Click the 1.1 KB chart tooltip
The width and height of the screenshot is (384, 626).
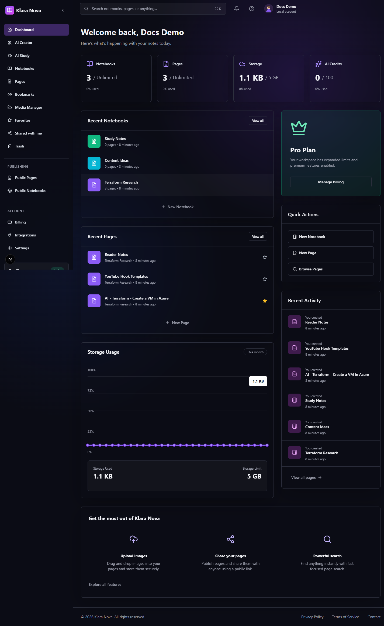[258, 381]
